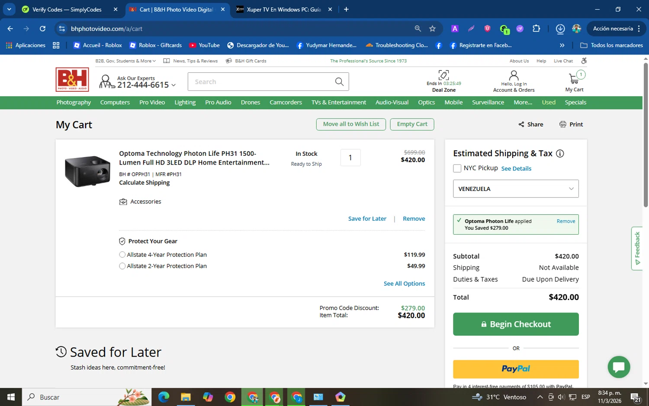Viewport: 649px width, 406px height.
Task: Open the Deal Zone icon
Action: [x=443, y=75]
